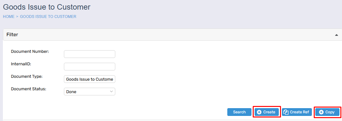
Task: Go to HOME breadcrumb link
Action: 9,17
